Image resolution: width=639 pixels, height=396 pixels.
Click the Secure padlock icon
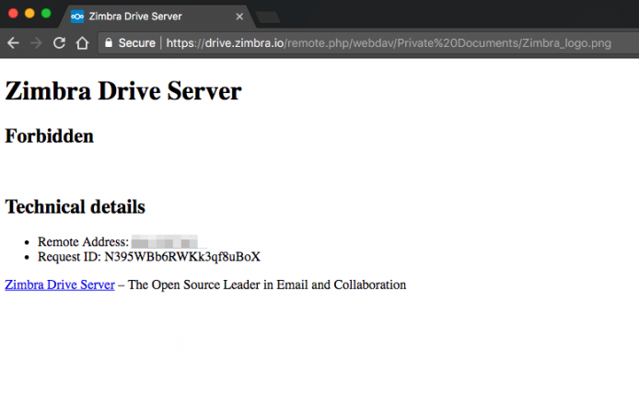tap(109, 42)
